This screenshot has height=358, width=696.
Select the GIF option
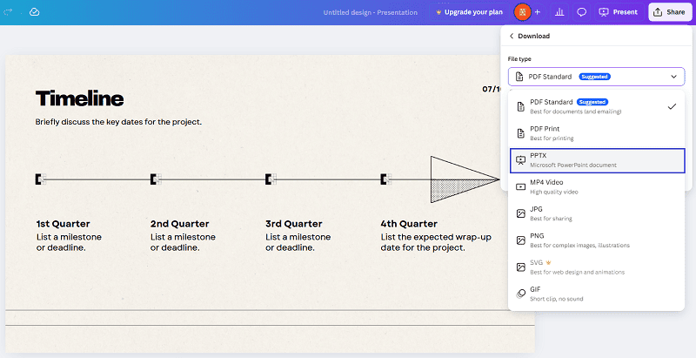596,294
